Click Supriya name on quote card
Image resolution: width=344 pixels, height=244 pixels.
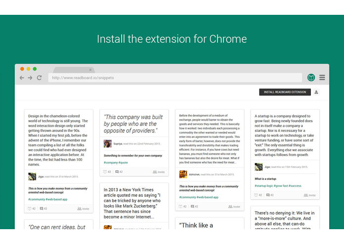point(118,144)
